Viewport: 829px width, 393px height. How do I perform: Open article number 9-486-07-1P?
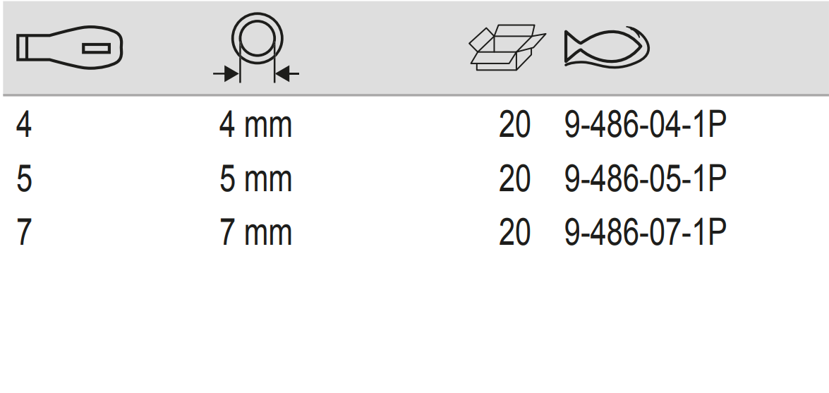645,234
